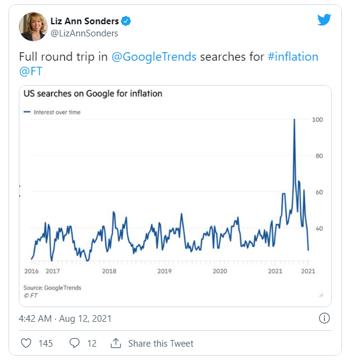
Task: Click the Interest over time legend marker
Action: [27, 112]
